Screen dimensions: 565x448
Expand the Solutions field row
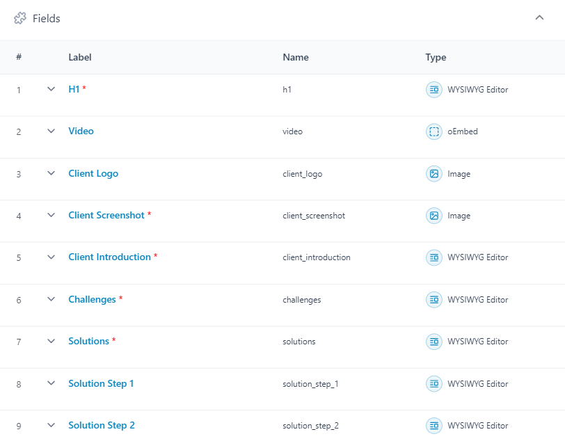(50, 342)
